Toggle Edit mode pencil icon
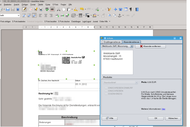Viewport: 190px width, 127px height. [24, 9]
